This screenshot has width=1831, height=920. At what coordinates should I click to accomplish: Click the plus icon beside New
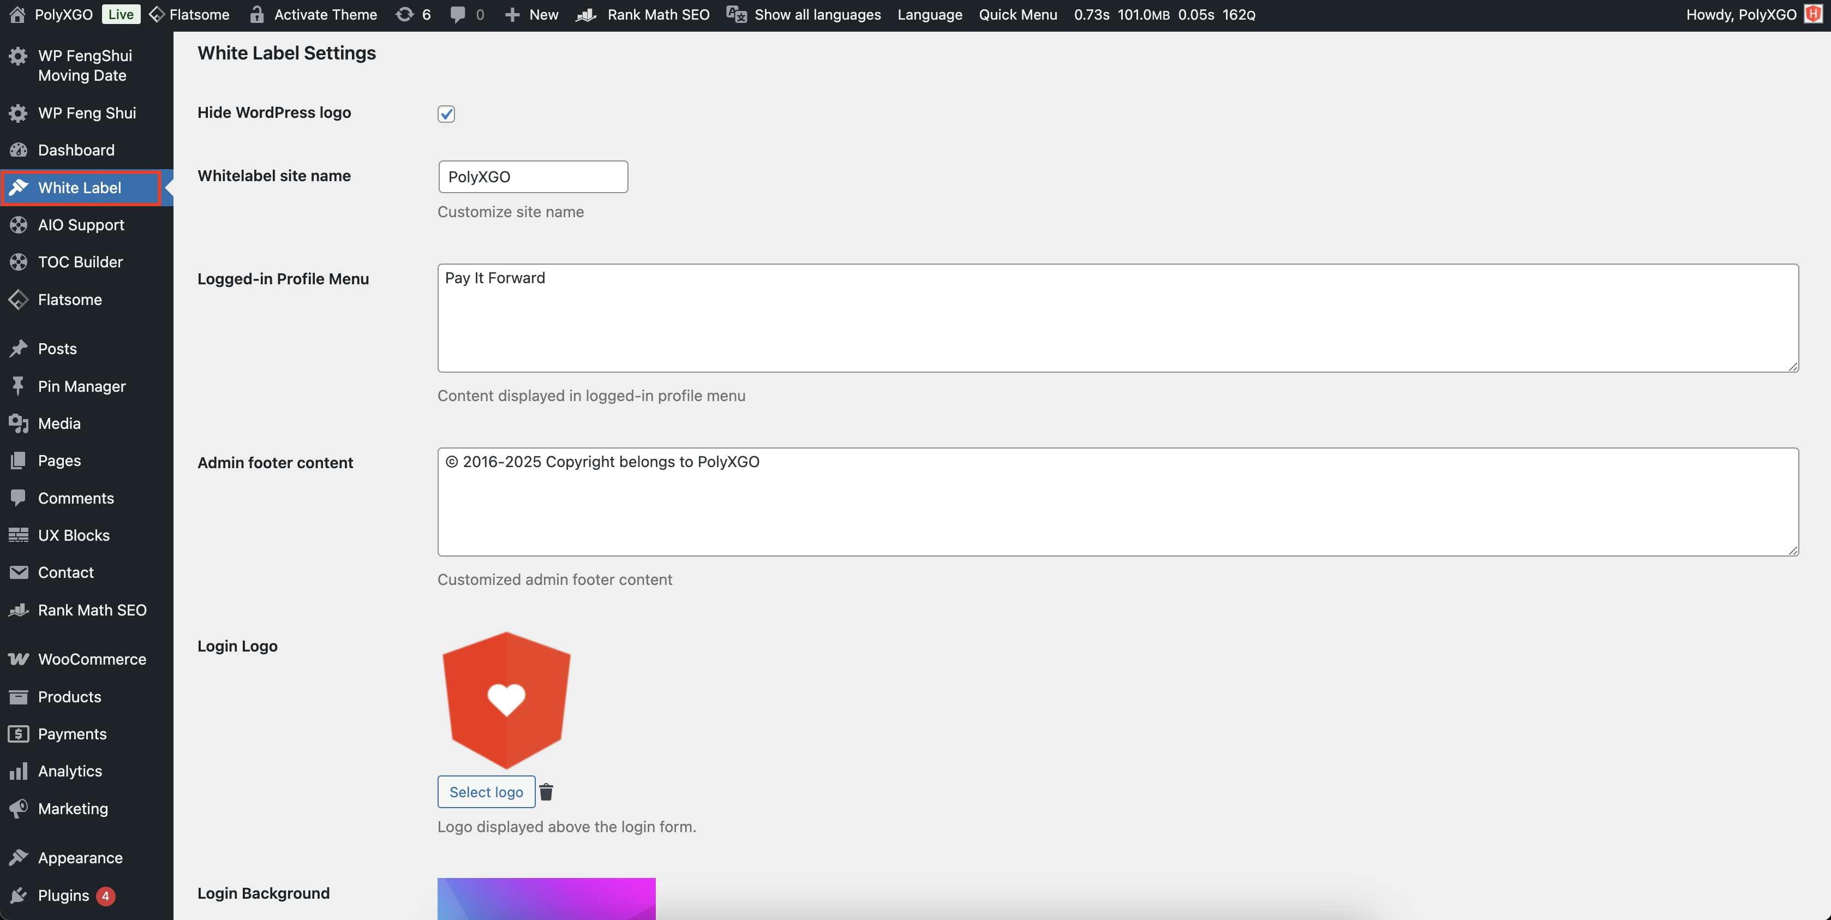pos(512,14)
